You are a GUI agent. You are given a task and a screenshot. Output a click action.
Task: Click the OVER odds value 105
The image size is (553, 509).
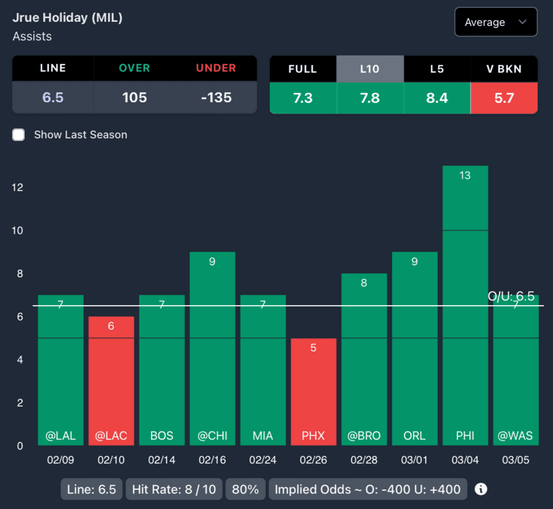[134, 97]
